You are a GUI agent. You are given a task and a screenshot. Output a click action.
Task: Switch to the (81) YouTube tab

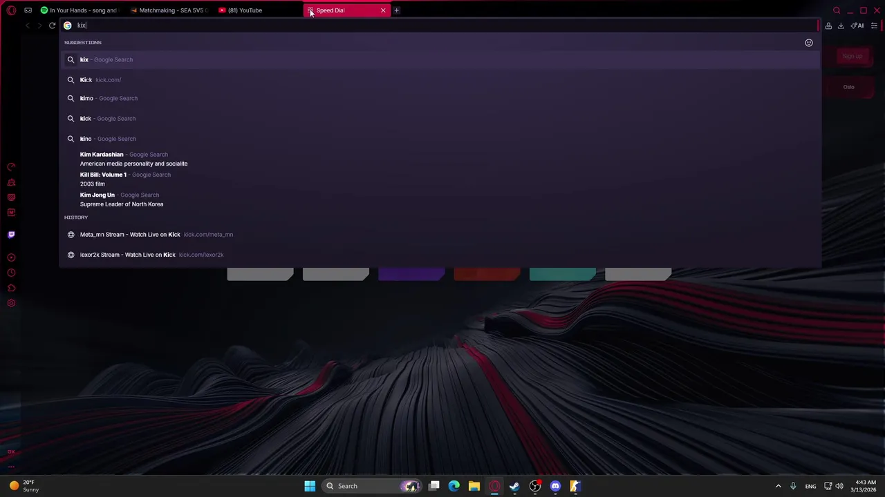pos(257,10)
